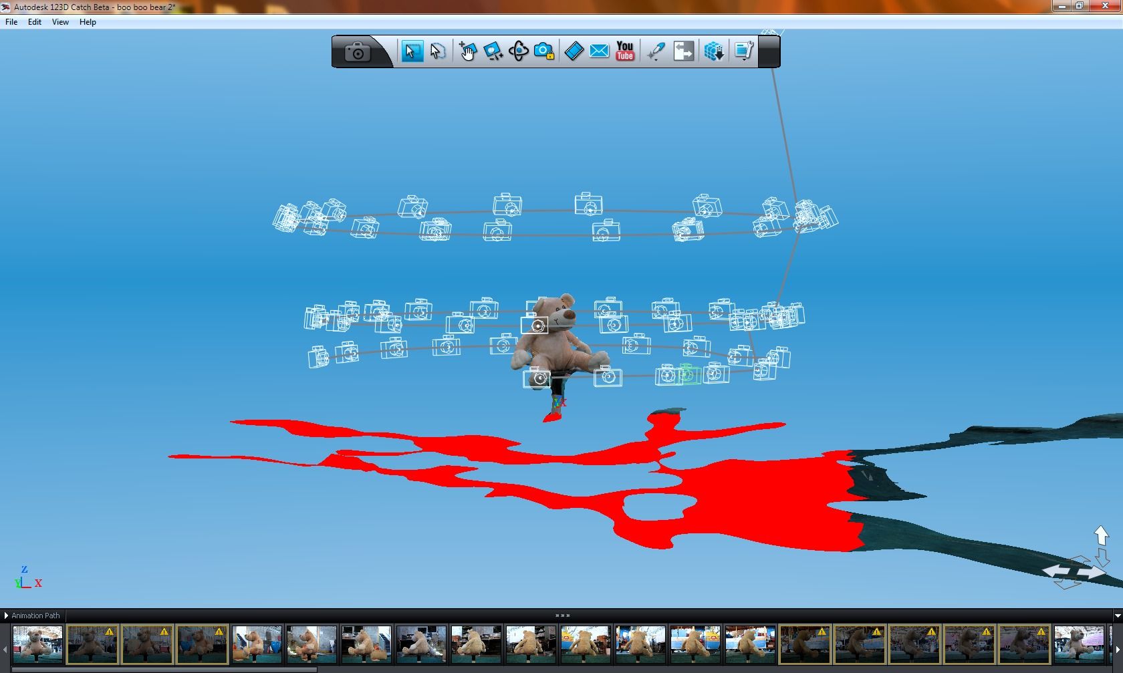
Task: Open the settings wrench tool
Action: pyautogui.click(x=743, y=51)
